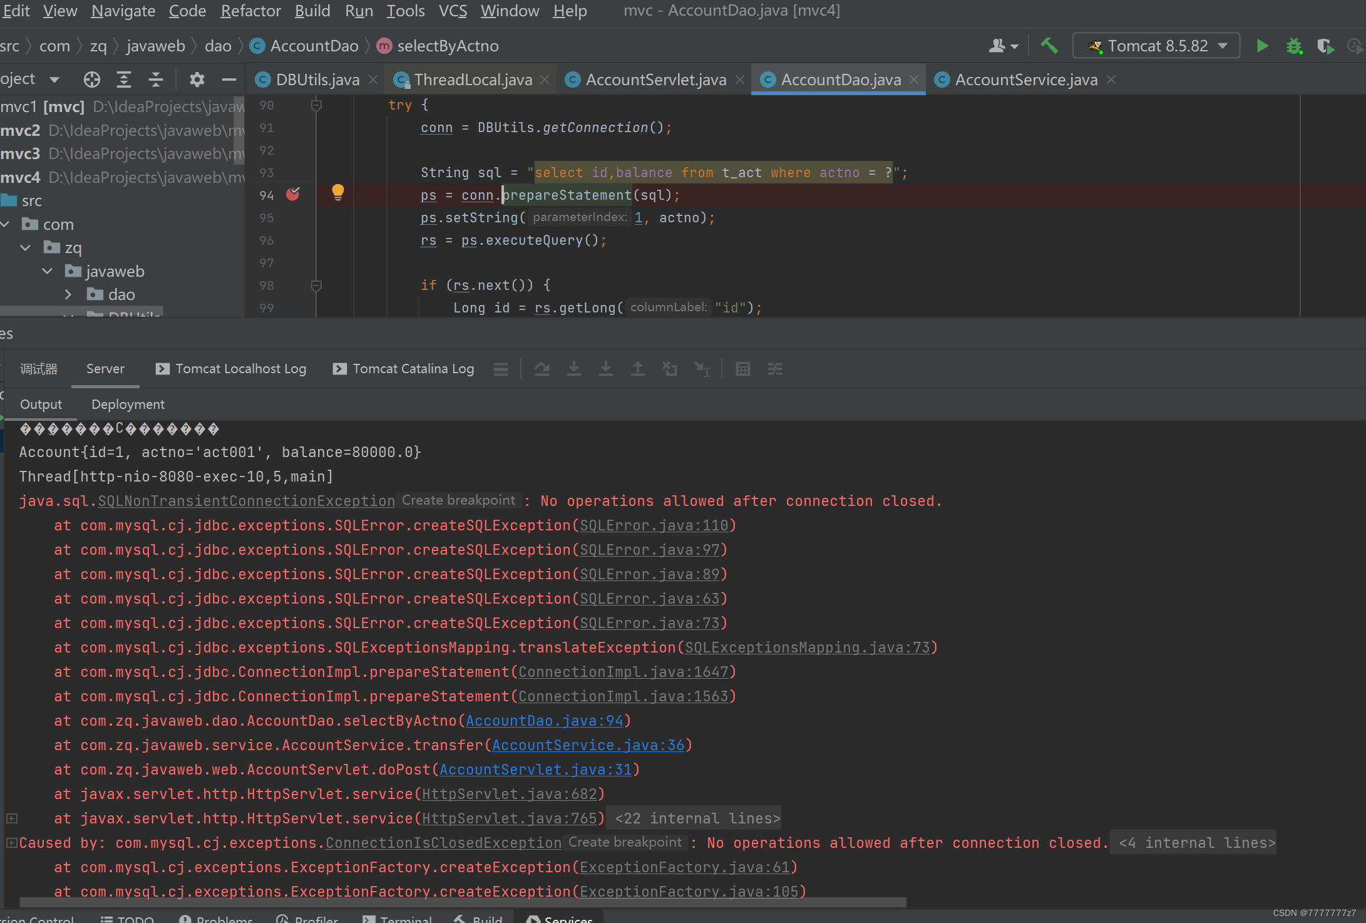The height and width of the screenshot is (923, 1366).
Task: Hide the Project panel with minimize icon
Action: point(229,80)
